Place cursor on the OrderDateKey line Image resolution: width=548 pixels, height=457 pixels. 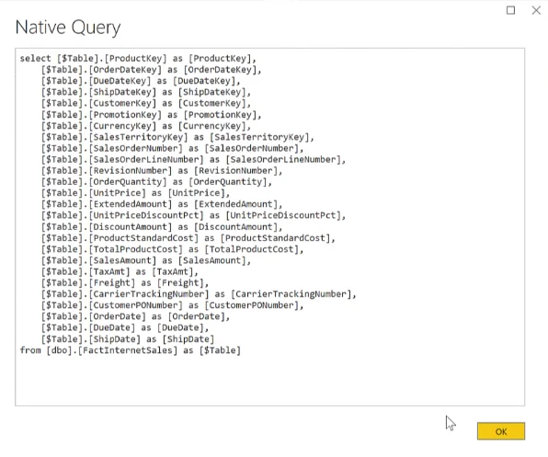coord(152,70)
